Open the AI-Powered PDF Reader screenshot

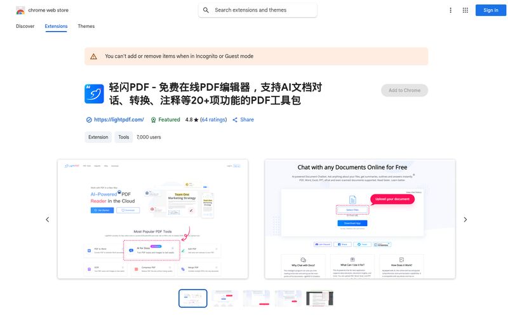point(152,219)
